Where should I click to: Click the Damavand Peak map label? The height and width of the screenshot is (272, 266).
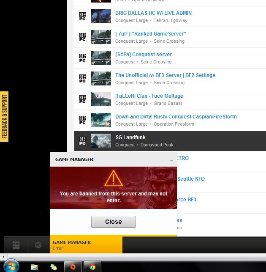pyautogui.click(x=157, y=145)
